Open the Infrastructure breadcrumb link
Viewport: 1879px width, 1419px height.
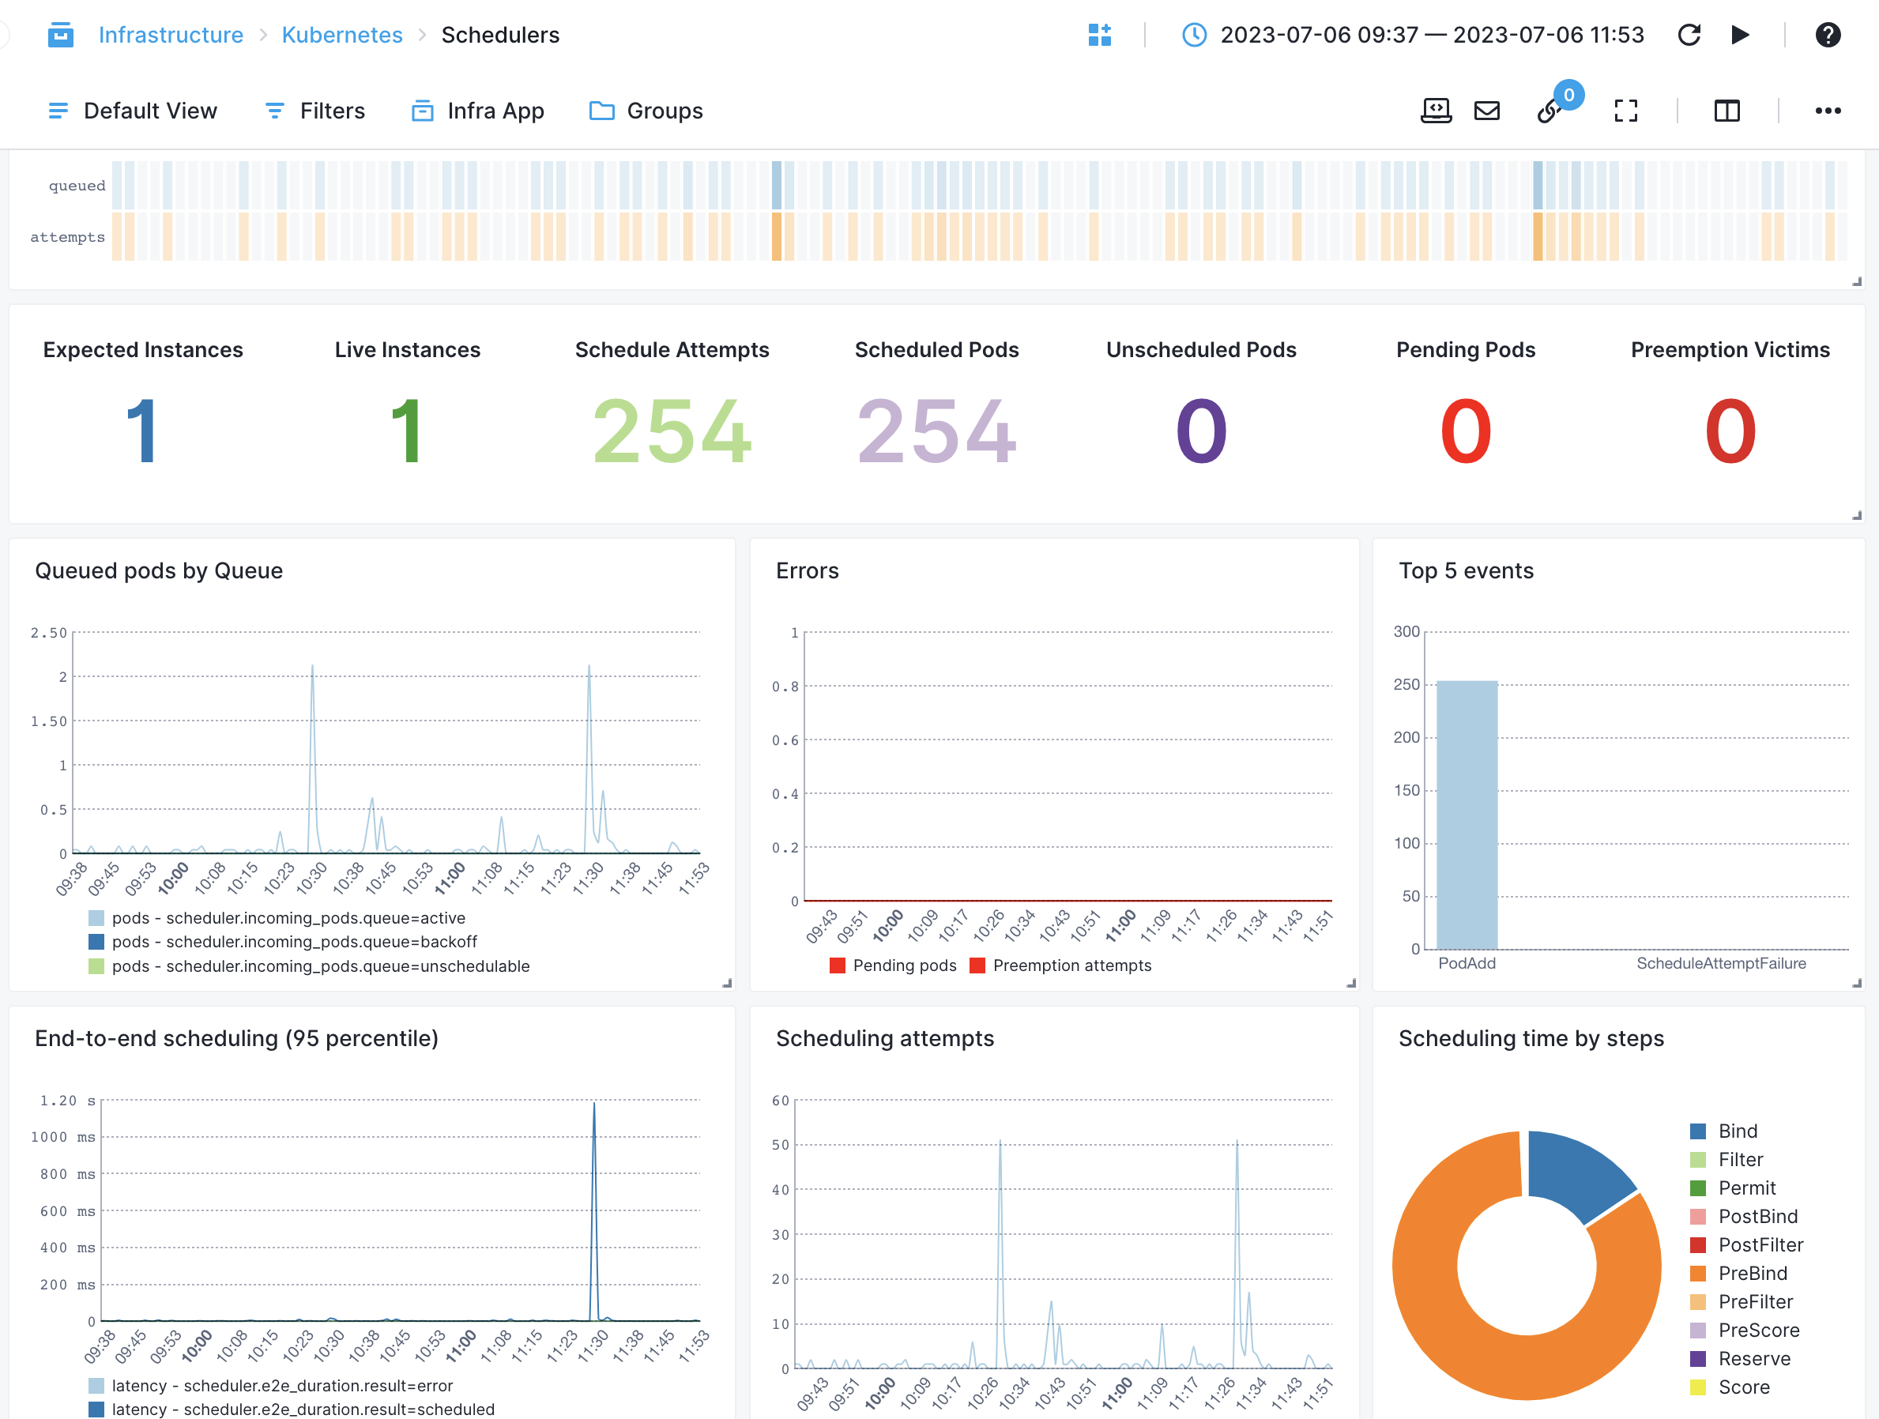point(171,35)
